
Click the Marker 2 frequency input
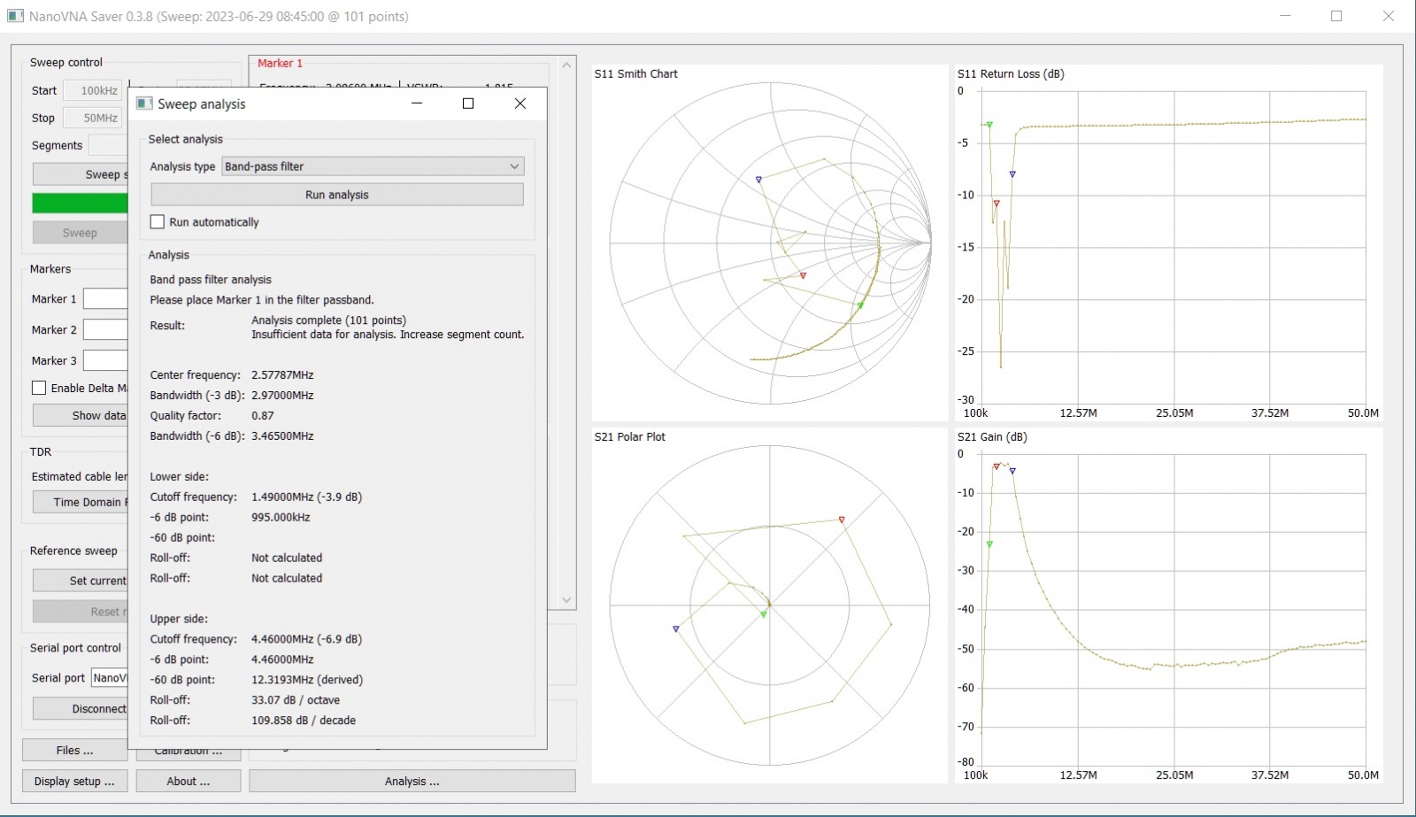coord(105,329)
